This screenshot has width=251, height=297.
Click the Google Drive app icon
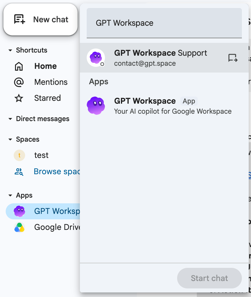pyautogui.click(x=19, y=227)
